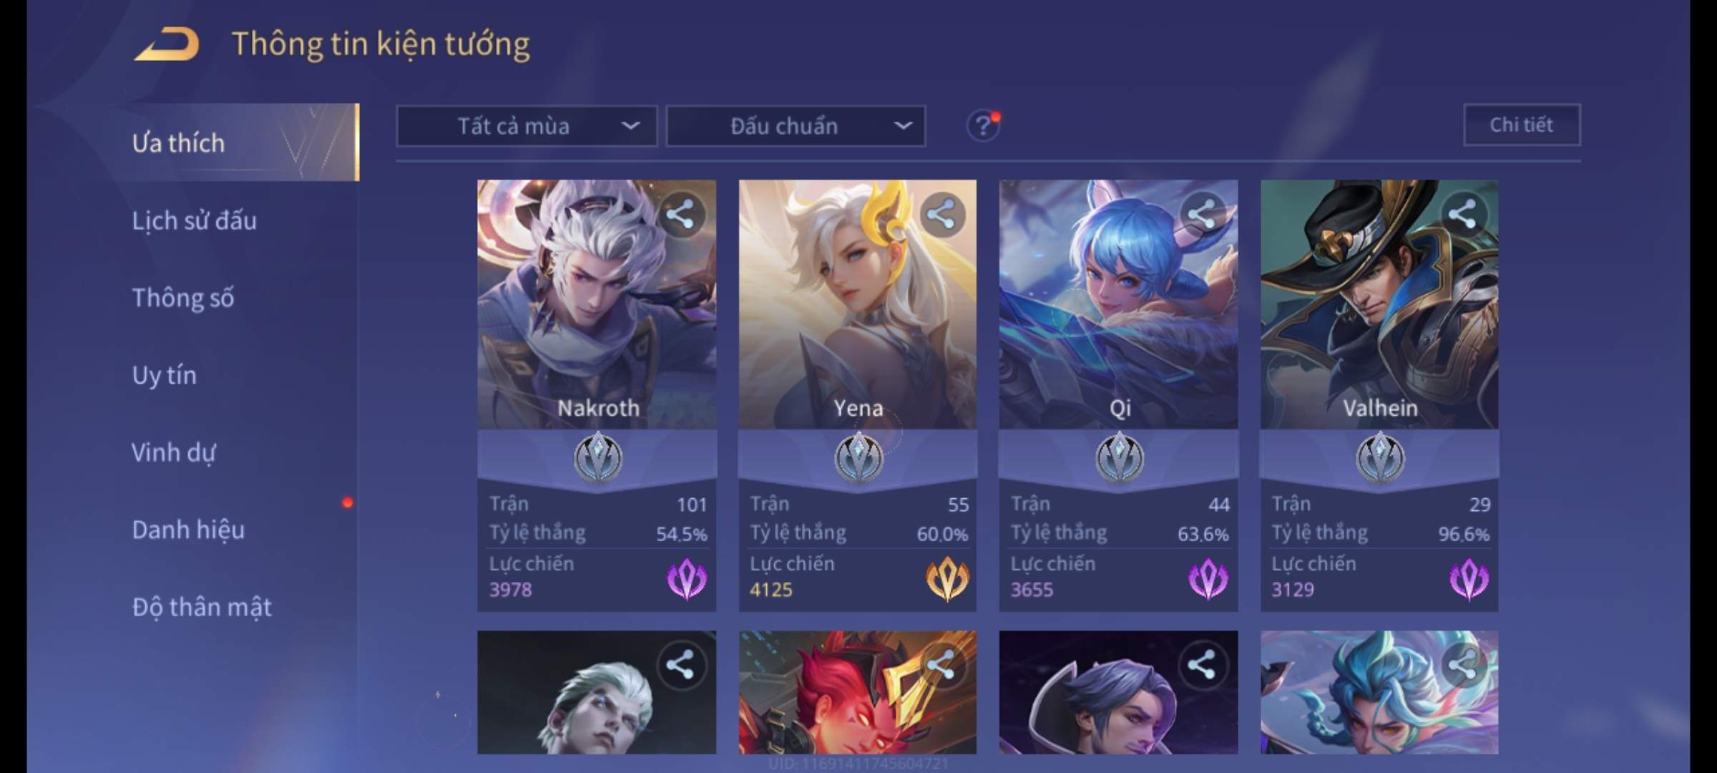
Task: Click the Chi tiết button
Action: (x=1522, y=125)
